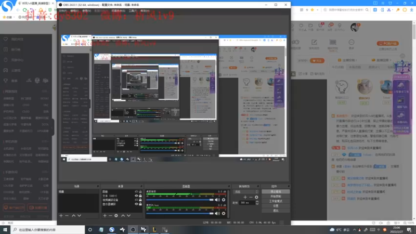Image resolution: width=416 pixels, height=234 pixels.
Task: Click the browser download arrow icon
Action: 411,10
